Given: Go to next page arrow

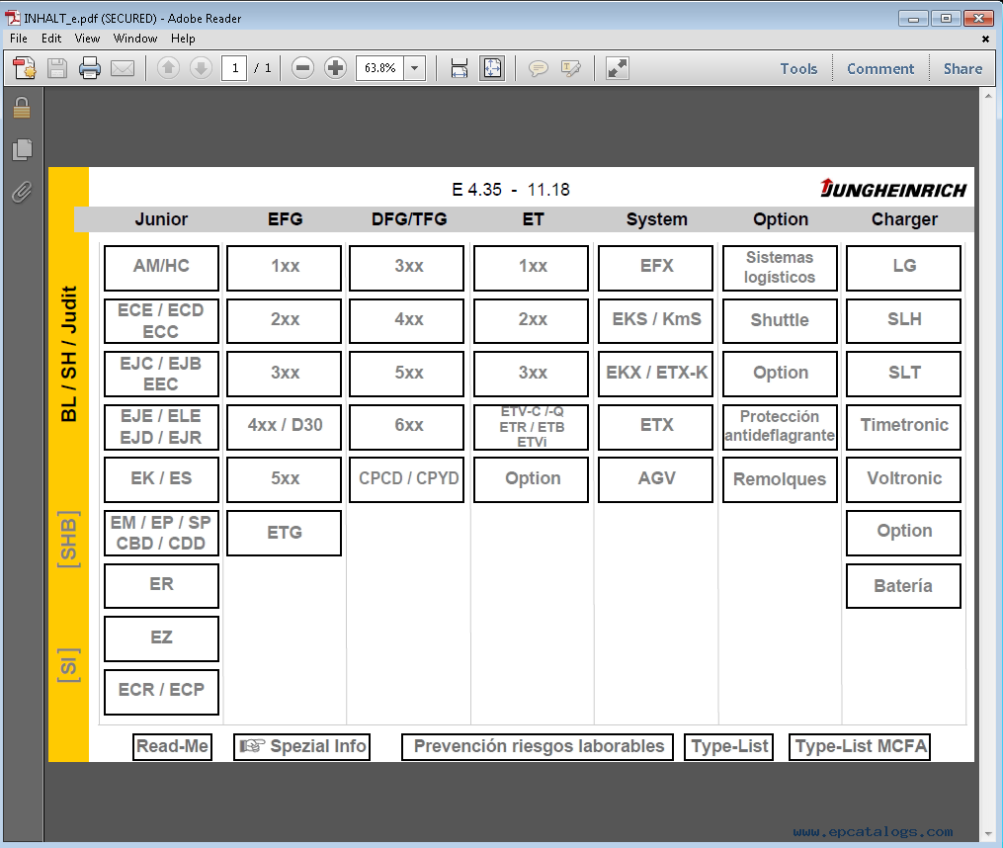Looking at the screenshot, I should click(201, 68).
